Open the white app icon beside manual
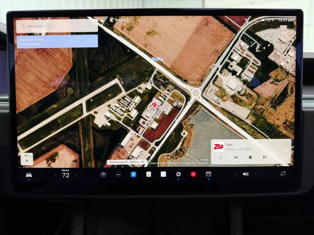Screen dimensions: 314x235 tap(163, 174)
